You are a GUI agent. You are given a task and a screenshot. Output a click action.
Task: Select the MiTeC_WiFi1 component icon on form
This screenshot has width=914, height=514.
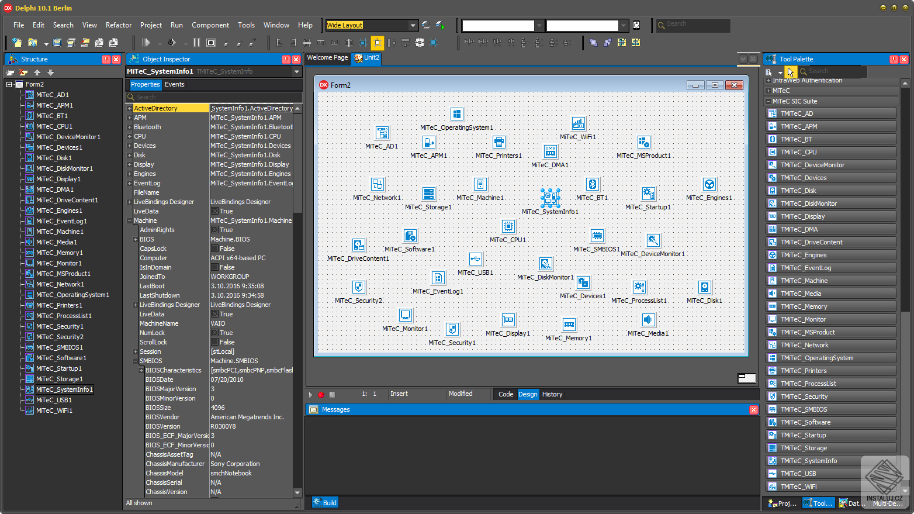tap(578, 123)
